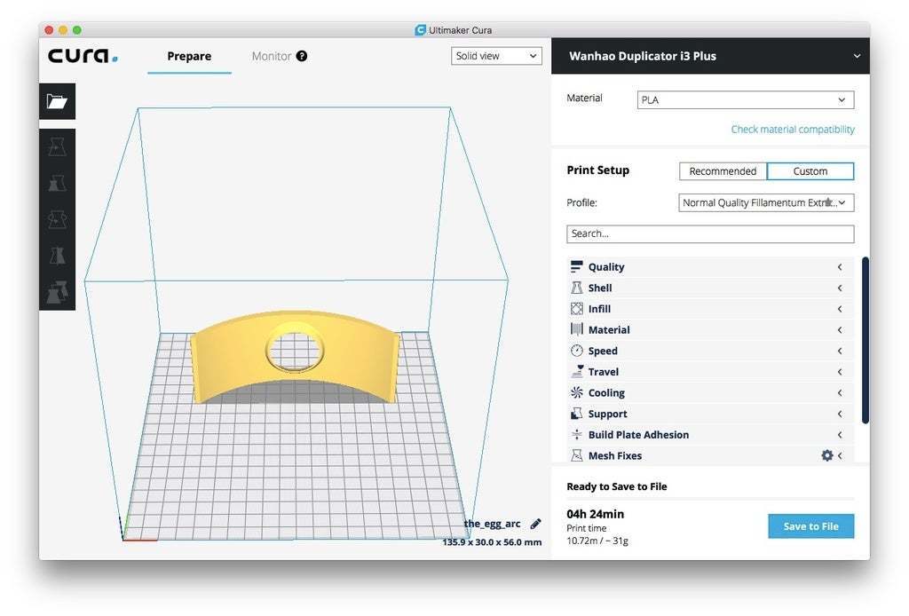This screenshot has width=909, height=616.
Task: Expand the Cooling settings section
Action: pyautogui.click(x=710, y=393)
